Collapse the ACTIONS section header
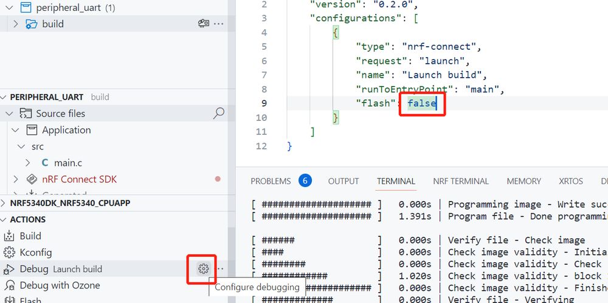The height and width of the screenshot is (303, 608). [27, 219]
